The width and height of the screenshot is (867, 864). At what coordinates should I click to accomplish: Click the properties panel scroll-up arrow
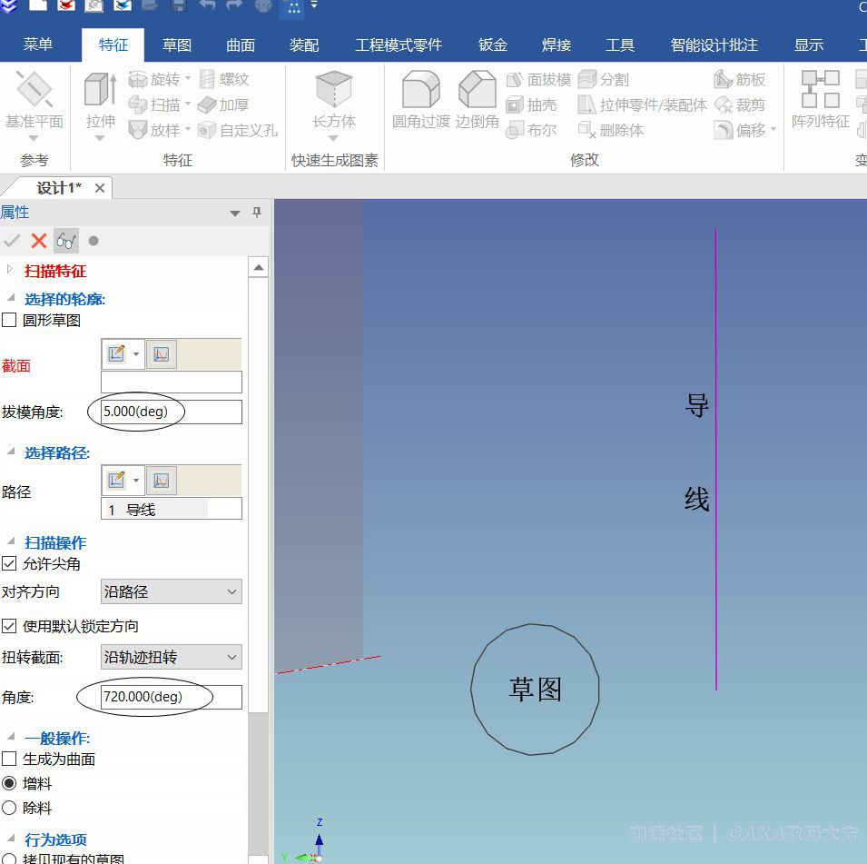coord(258,268)
